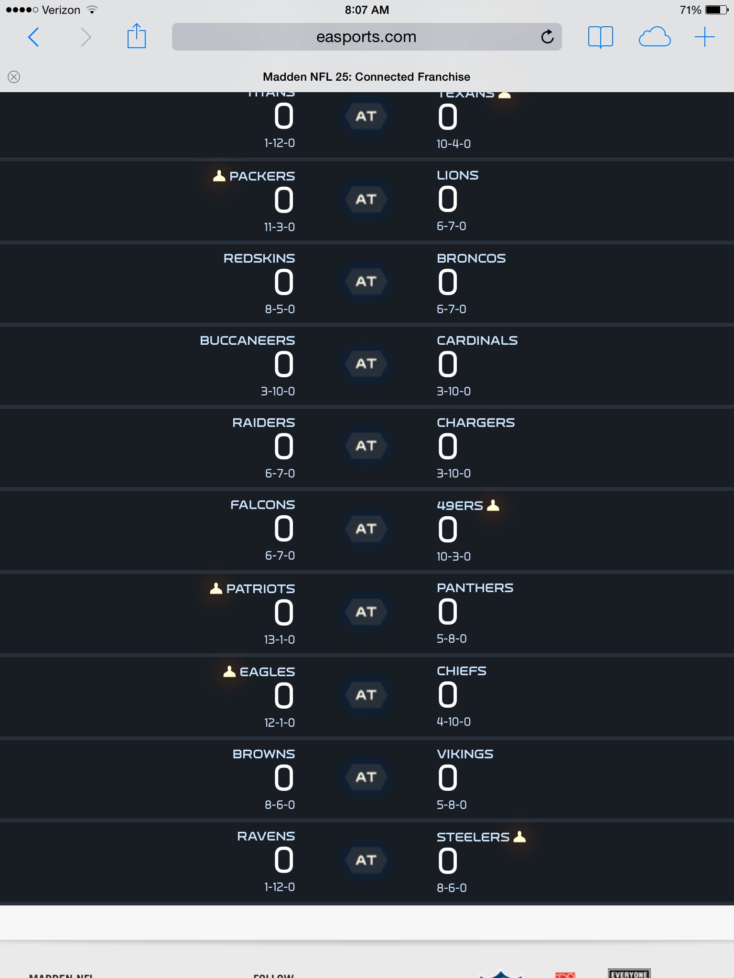Screen dimensions: 734x978
Task: Tap the Safari forward arrow
Action: click(86, 37)
